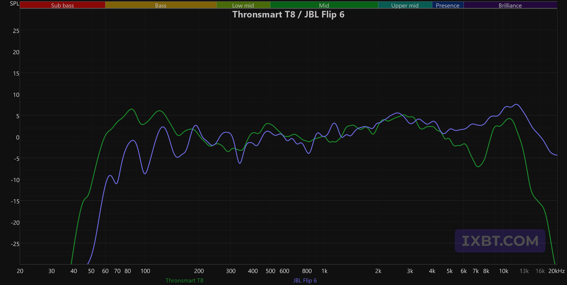567x285 pixels.
Task: Select the Bass band header
Action: 161,5
